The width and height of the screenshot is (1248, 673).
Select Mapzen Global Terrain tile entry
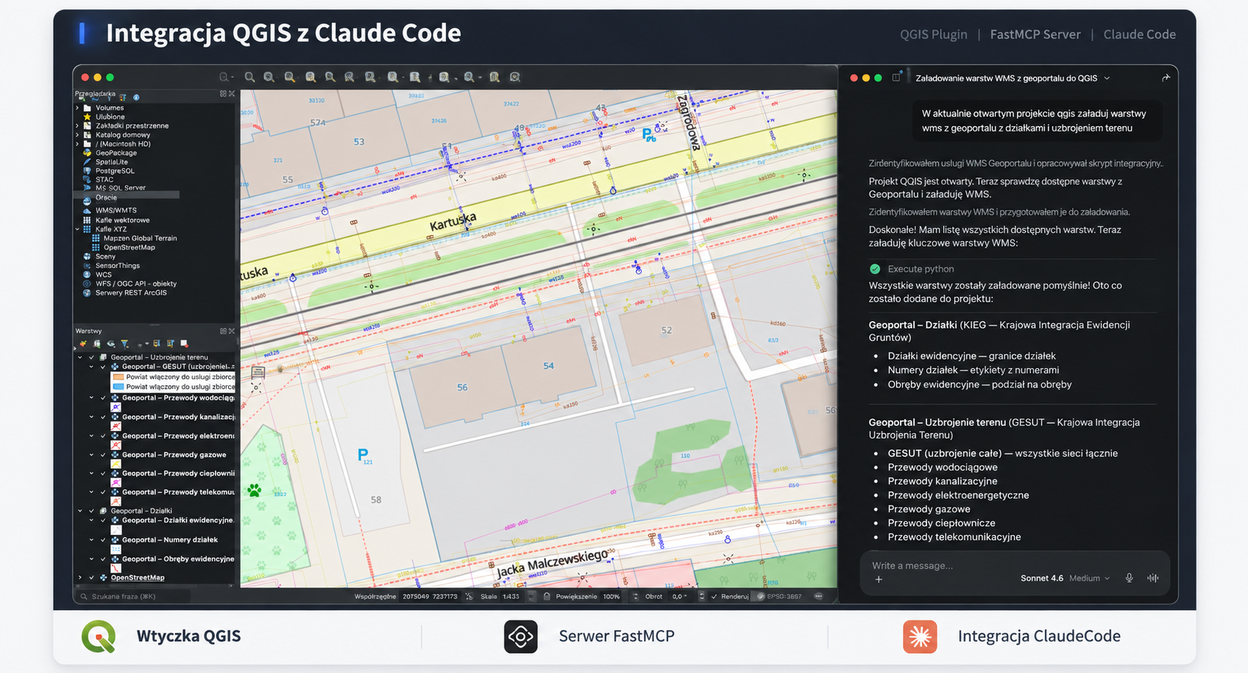[x=140, y=238]
